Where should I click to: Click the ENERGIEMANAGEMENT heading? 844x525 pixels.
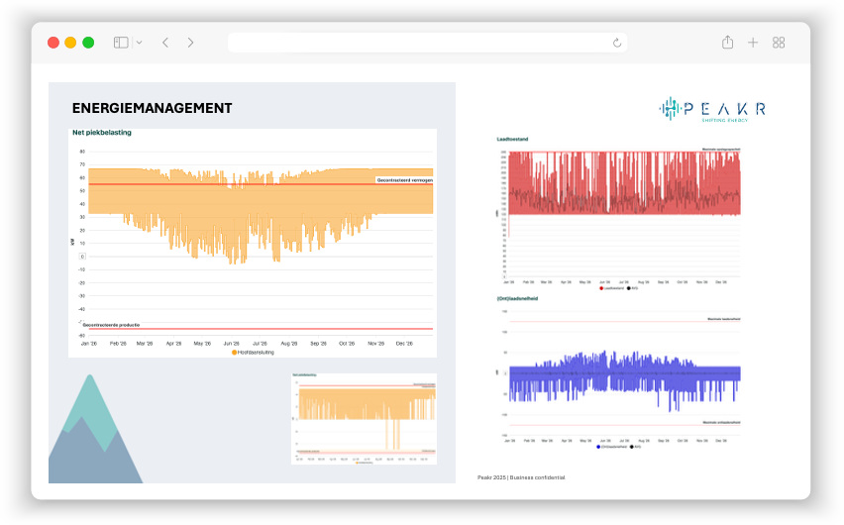pos(152,108)
